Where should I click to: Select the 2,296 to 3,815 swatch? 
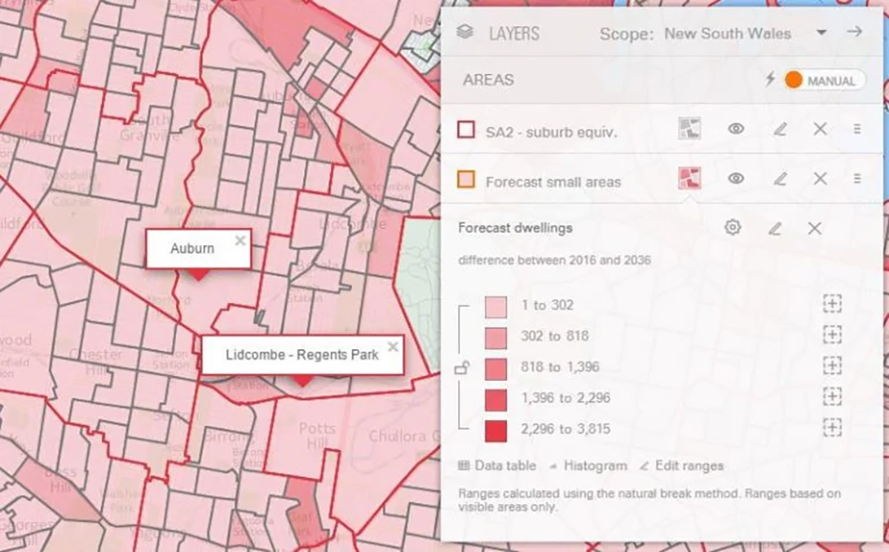click(x=496, y=431)
